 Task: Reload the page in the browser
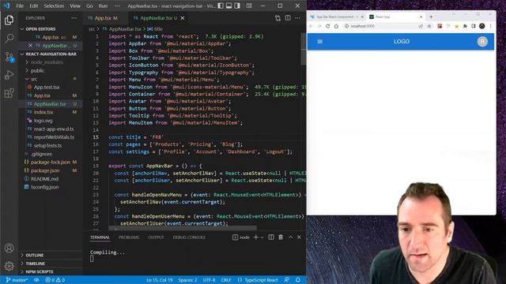click(x=327, y=26)
